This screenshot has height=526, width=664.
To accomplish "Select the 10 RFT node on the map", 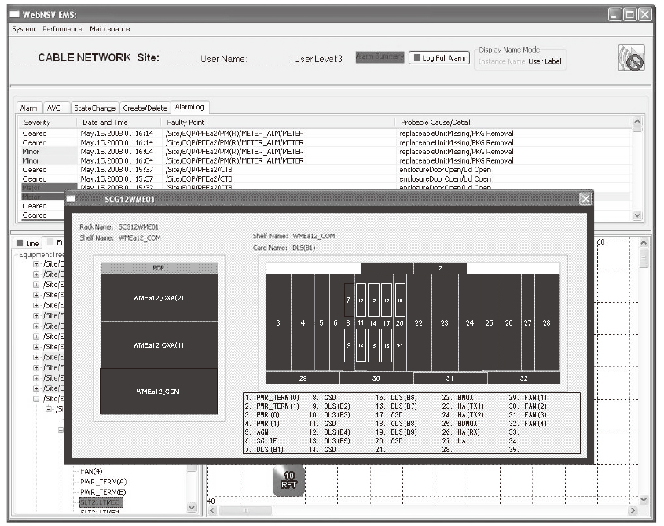I will 288,480.
